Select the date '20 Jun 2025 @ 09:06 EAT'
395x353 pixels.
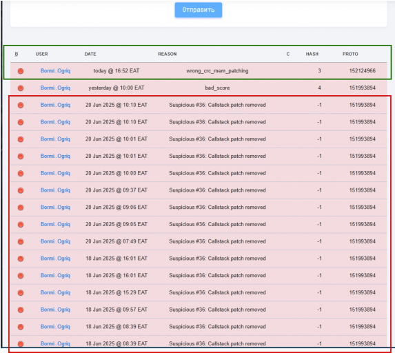pyautogui.click(x=117, y=207)
